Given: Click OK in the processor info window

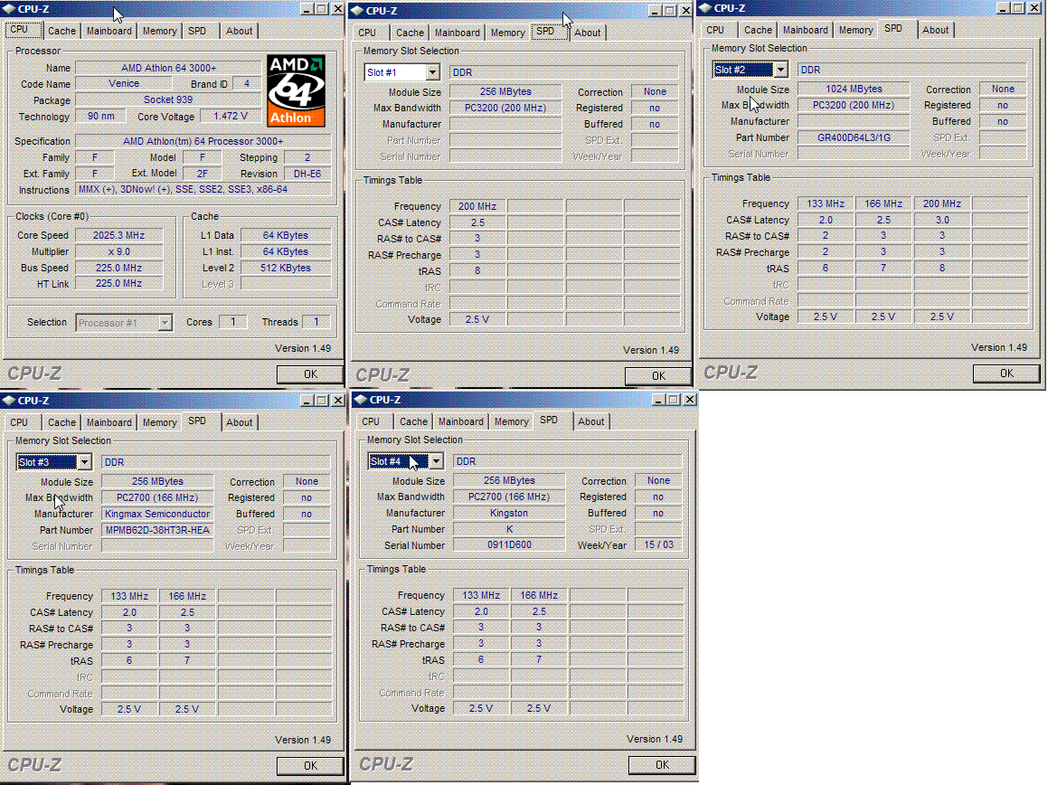Looking at the screenshot, I should (x=310, y=374).
